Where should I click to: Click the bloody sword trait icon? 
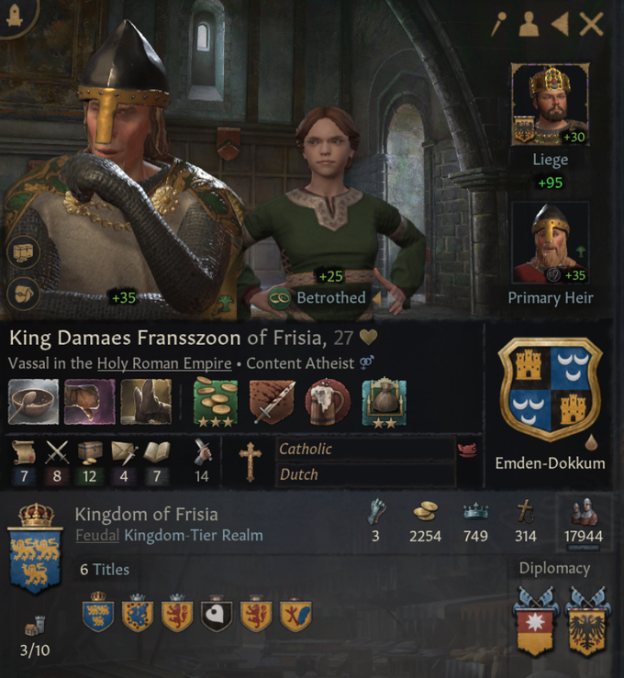click(273, 401)
